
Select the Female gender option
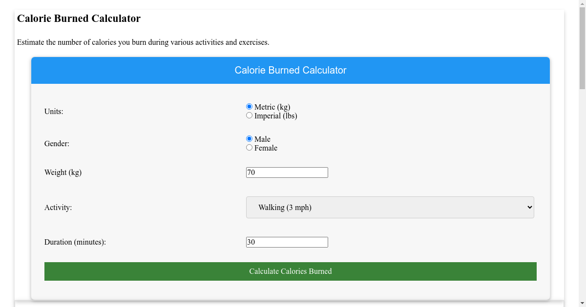pos(249,147)
